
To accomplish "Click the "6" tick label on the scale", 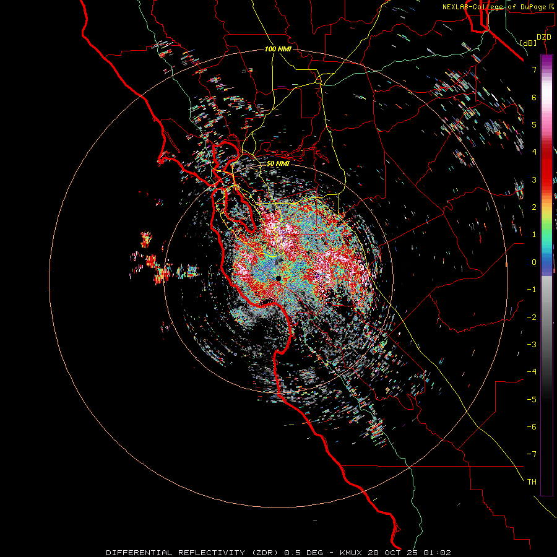I will [x=534, y=97].
